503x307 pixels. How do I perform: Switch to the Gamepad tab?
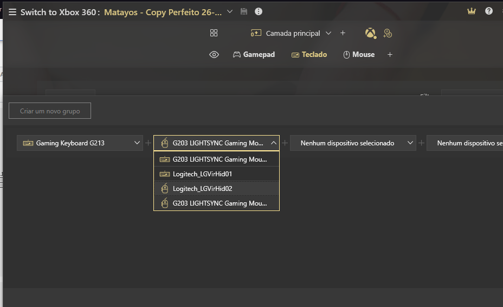(x=254, y=55)
